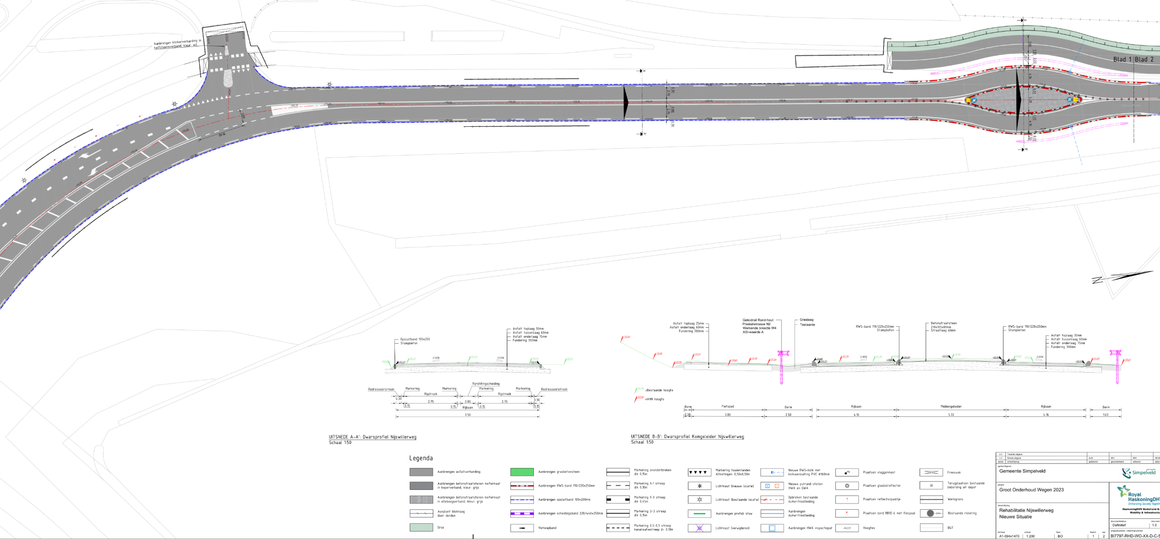Click the Plaatsen glasbolreflector legend symbol

click(847, 486)
